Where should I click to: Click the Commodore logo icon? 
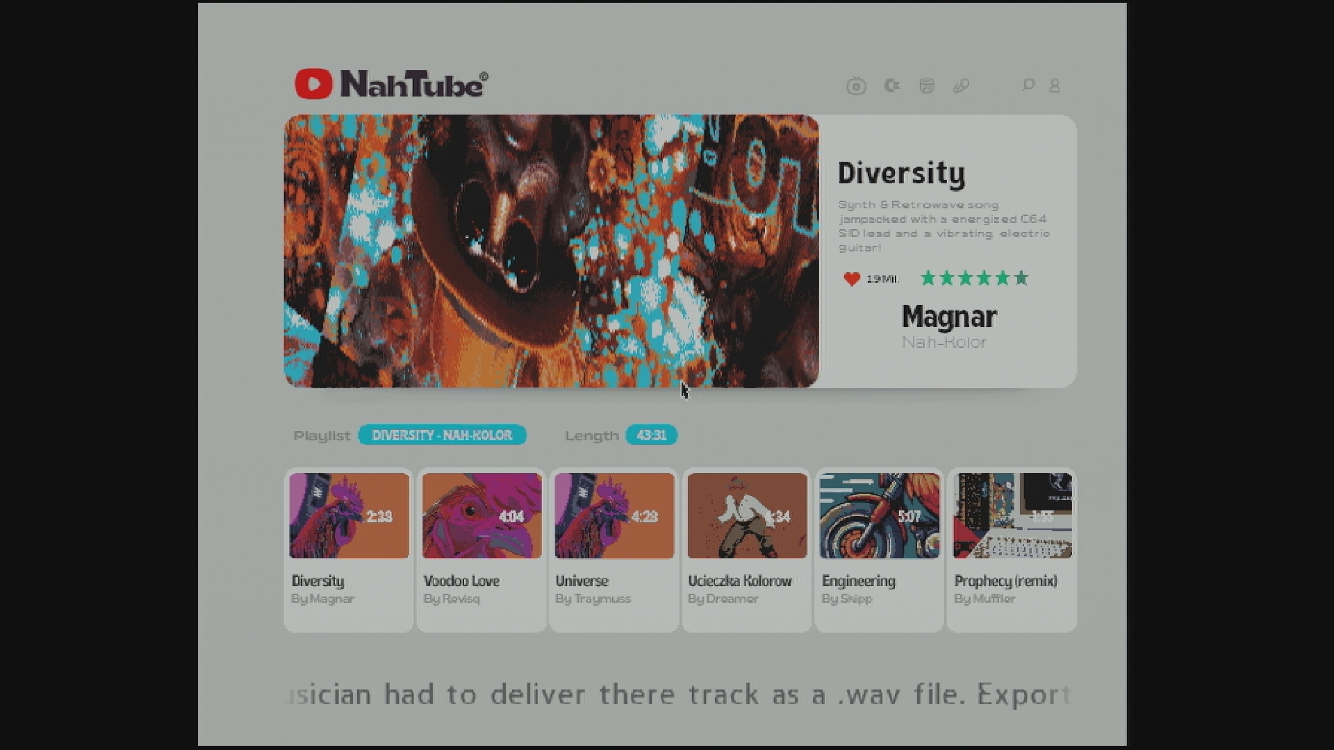pos(892,85)
